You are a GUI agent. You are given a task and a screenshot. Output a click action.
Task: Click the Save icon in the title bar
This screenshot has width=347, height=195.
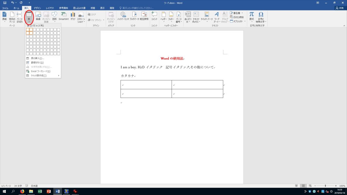(5, 3)
